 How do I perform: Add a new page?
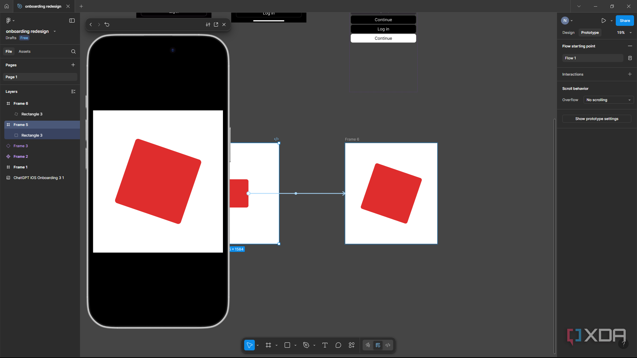(73, 65)
